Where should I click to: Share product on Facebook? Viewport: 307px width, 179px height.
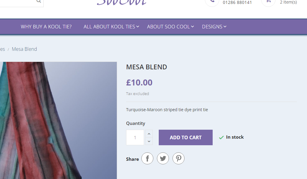pos(147,158)
